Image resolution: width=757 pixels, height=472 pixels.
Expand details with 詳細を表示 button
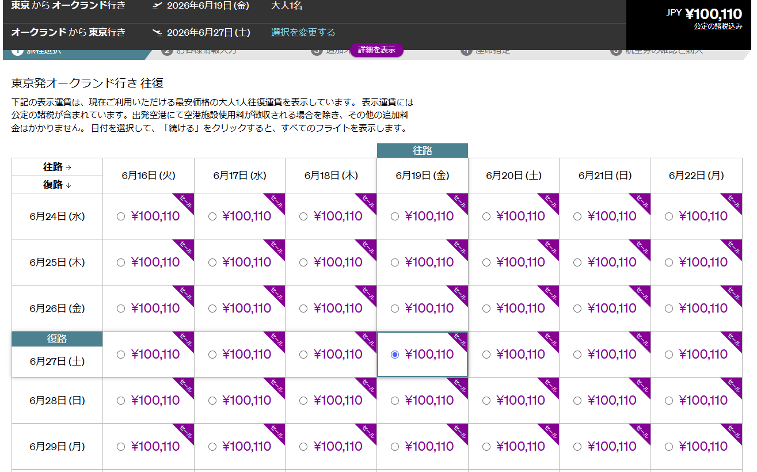pos(376,50)
